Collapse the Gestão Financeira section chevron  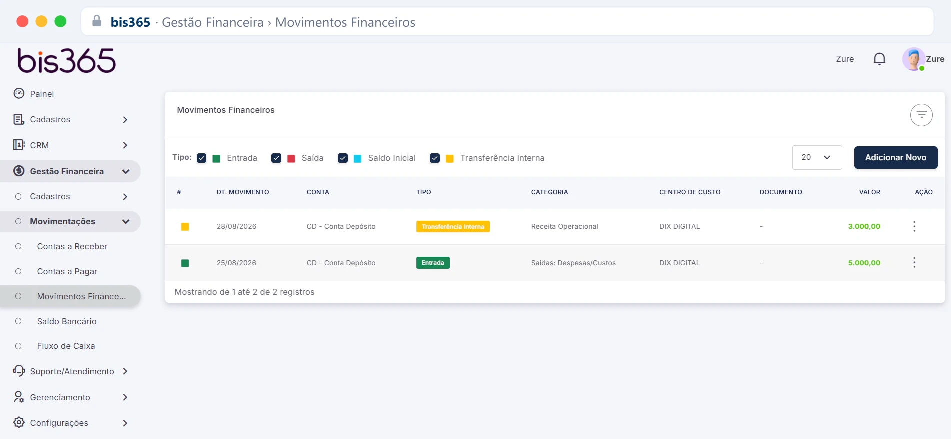126,171
